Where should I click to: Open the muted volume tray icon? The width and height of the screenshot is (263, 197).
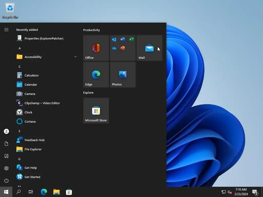pos(230,192)
